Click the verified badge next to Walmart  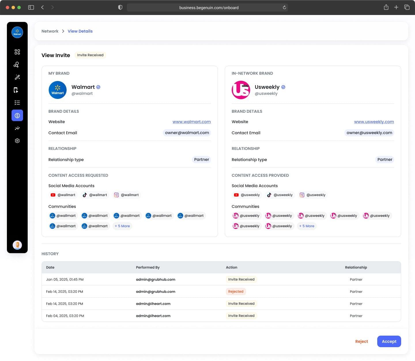coord(98,87)
